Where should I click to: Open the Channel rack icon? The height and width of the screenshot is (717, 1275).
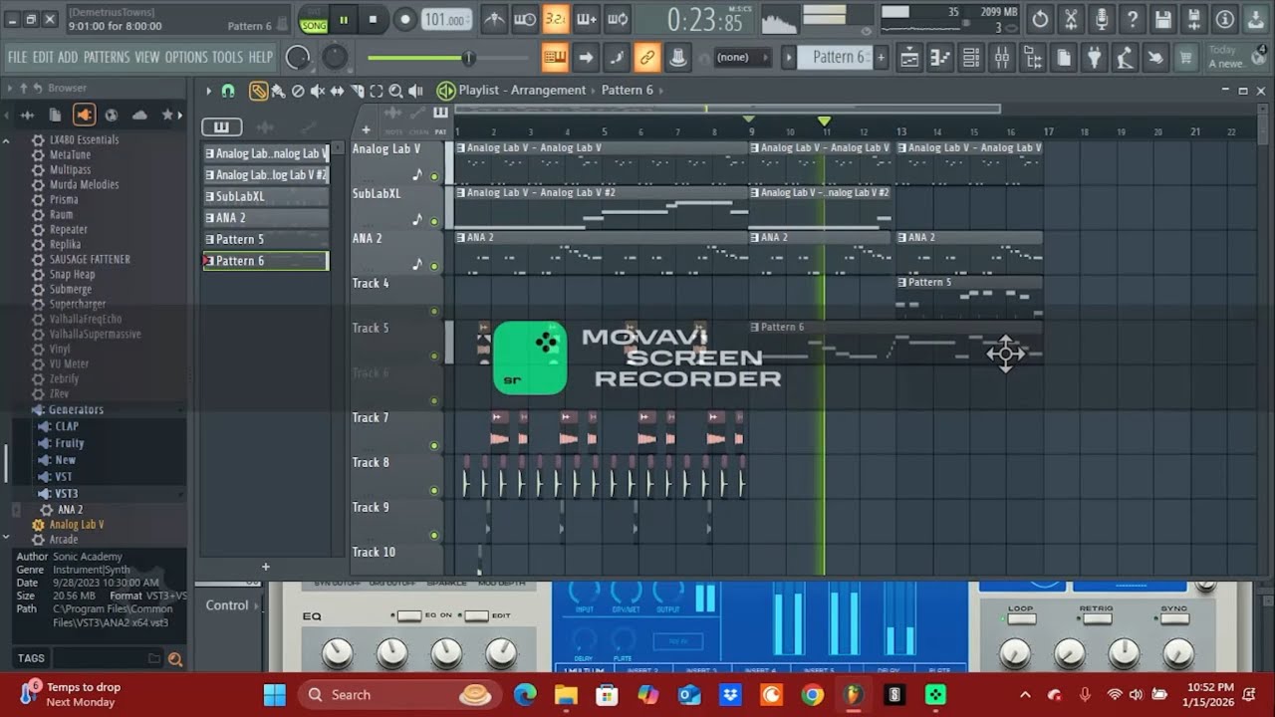(971, 58)
